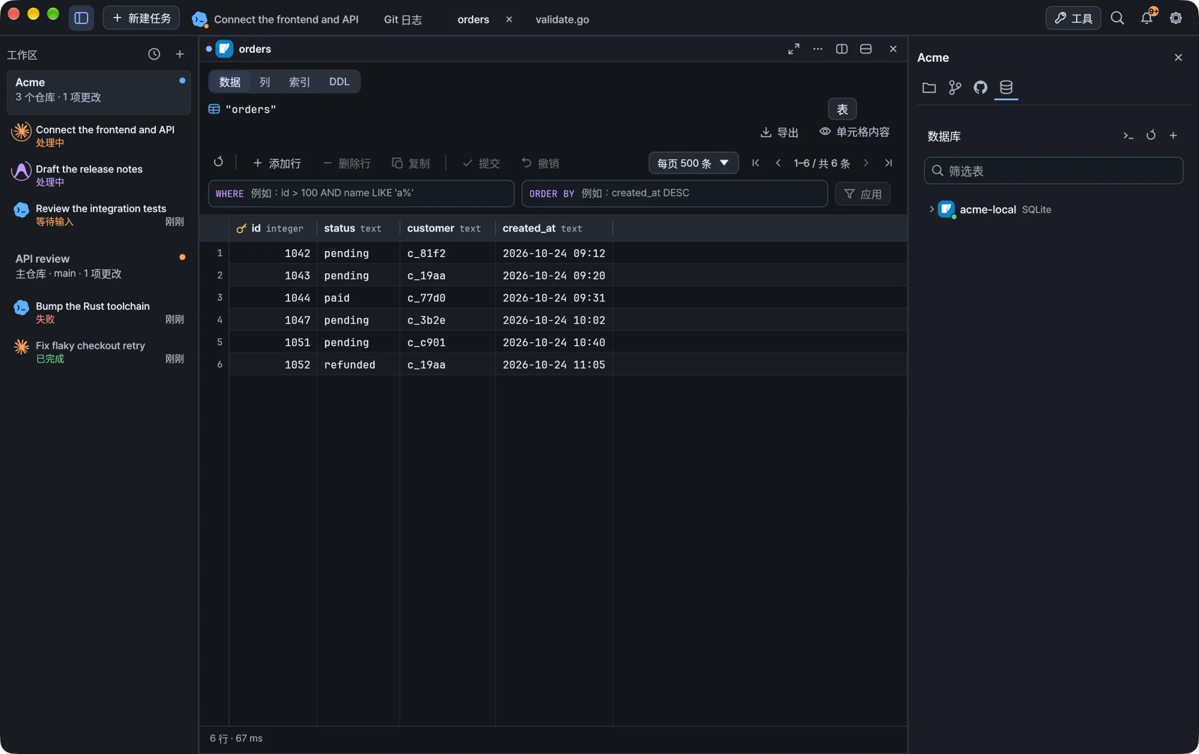Switch to the DDL tab
This screenshot has height=754, width=1199.
pos(339,82)
